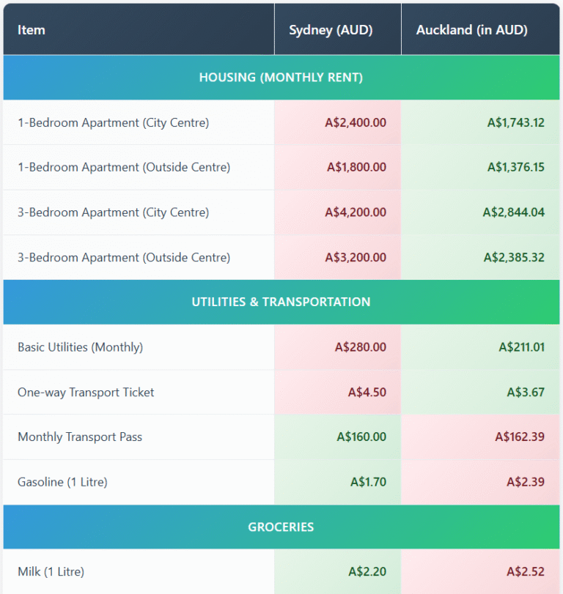Select Auckland utilities value A$211.01
Image resolution: width=563 pixels, height=594 pixels.
pos(522,347)
